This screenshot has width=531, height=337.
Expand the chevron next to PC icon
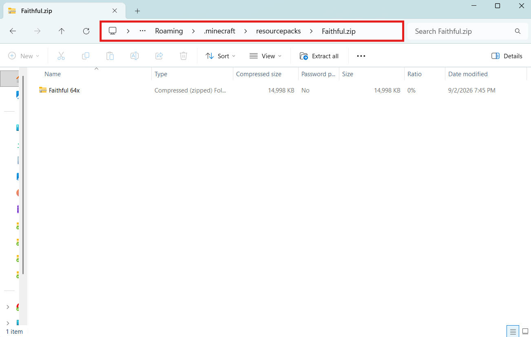point(128,31)
